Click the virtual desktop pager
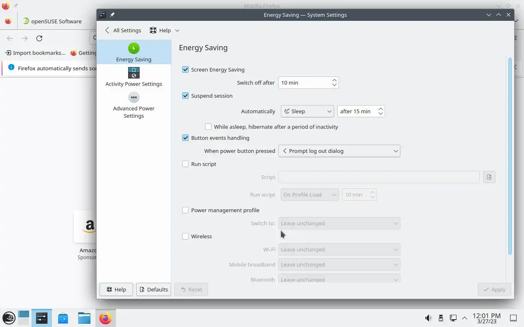The image size is (524, 327). [24, 318]
